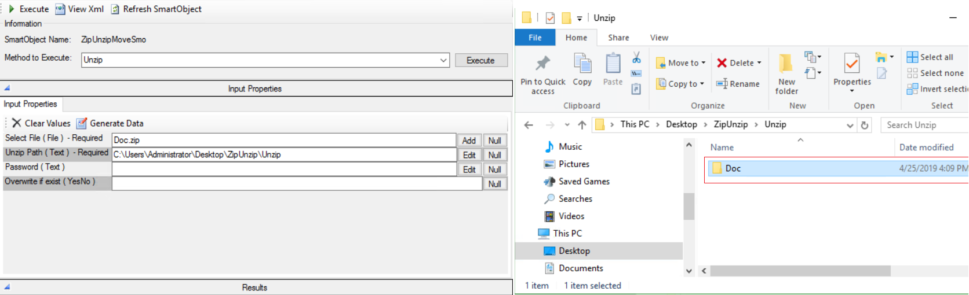This screenshot has width=969, height=295.
Task: Select Desktop in the navigation pane
Action: click(x=574, y=251)
